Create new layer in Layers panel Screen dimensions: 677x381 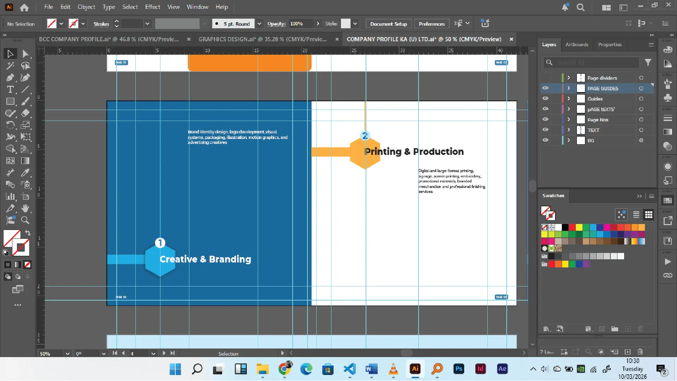(628, 352)
